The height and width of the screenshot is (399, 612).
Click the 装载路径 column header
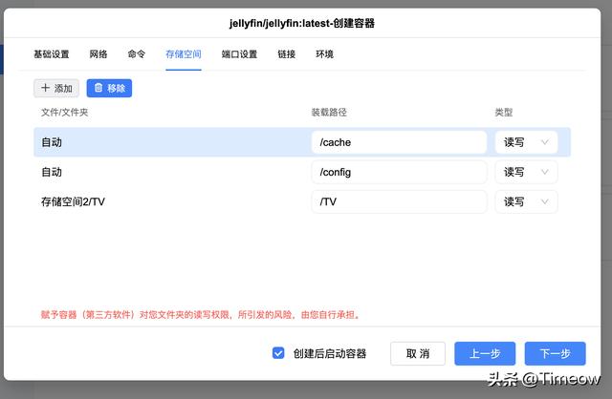coord(329,113)
